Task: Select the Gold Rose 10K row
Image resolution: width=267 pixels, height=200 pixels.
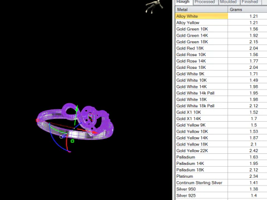Action: point(221,54)
